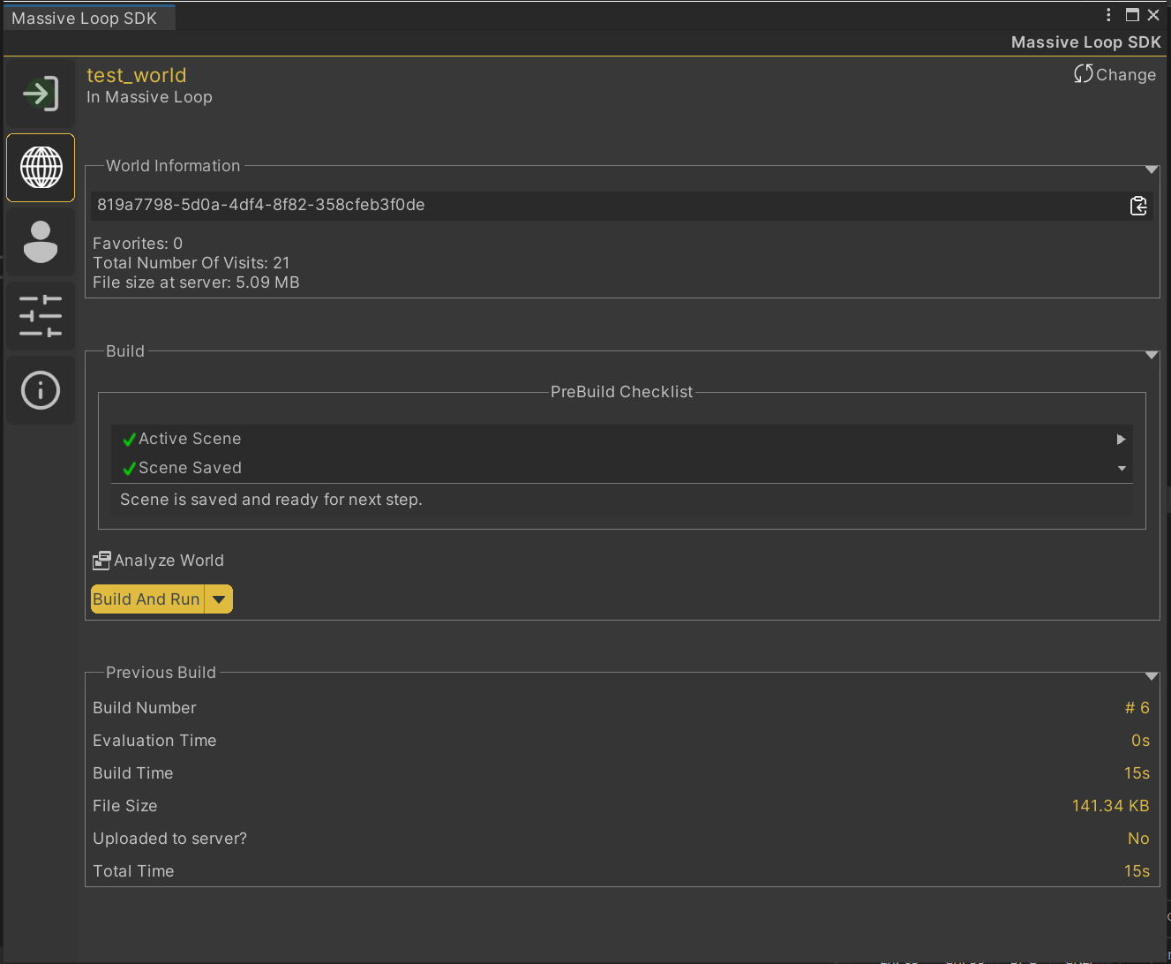
Task: Click the test_world title
Action: (x=137, y=75)
